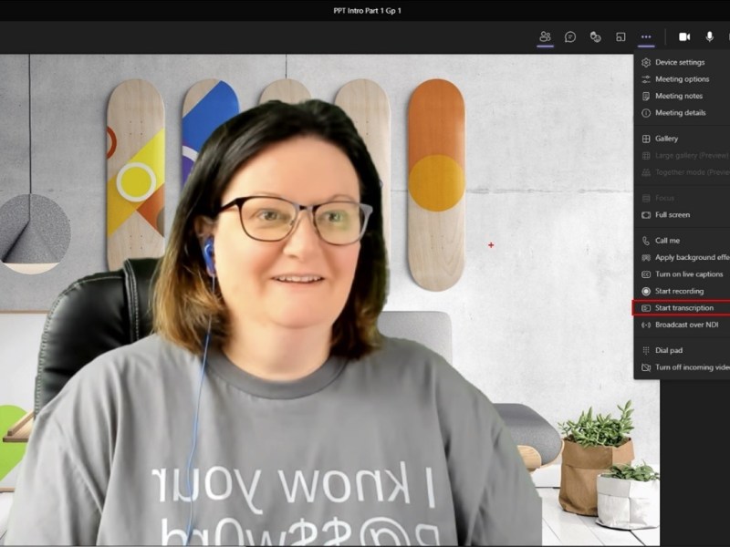The width and height of the screenshot is (730, 547).
Task: Start recording the meeting
Action: (679, 291)
